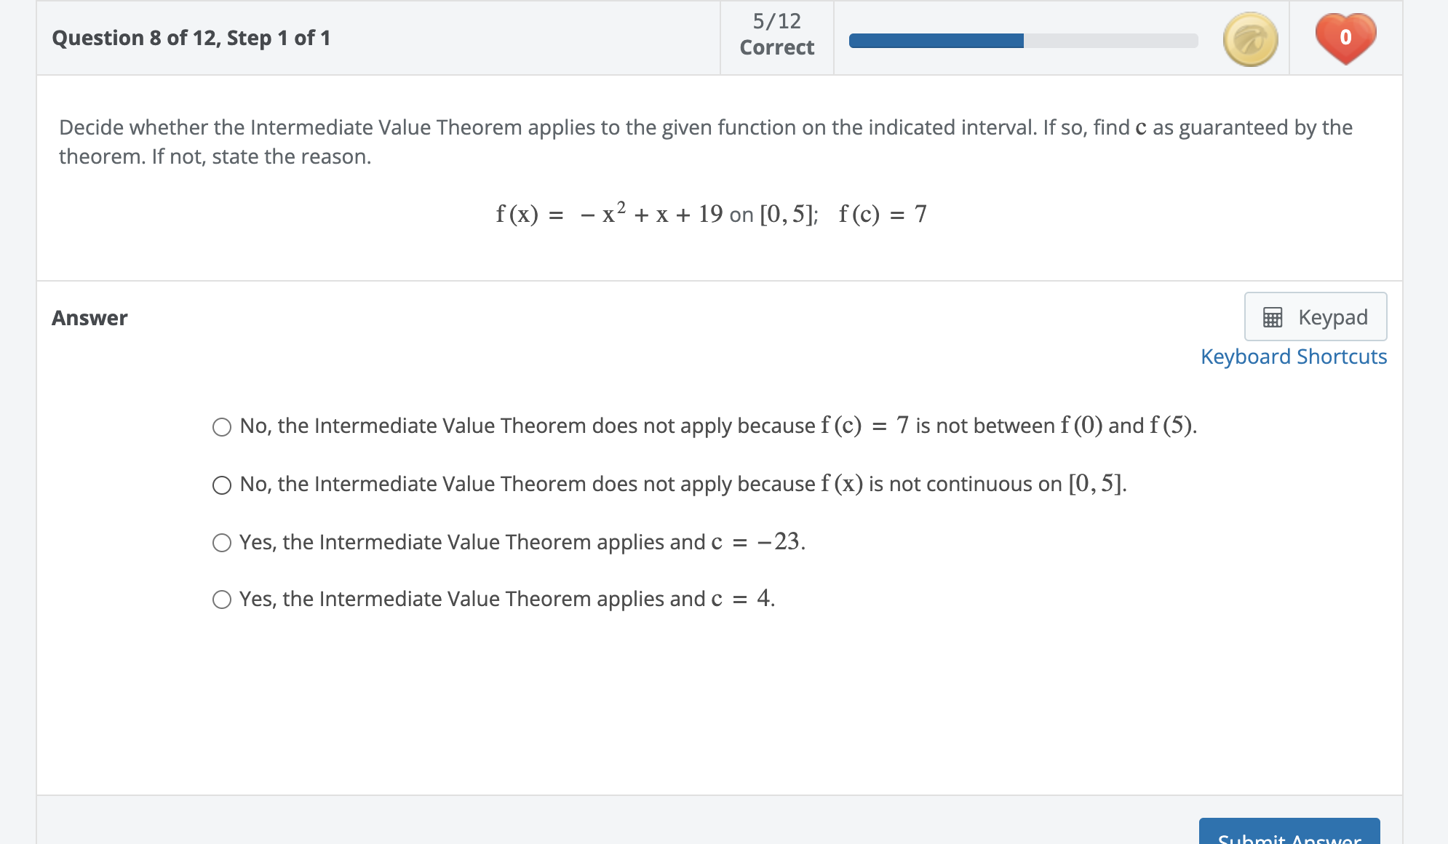Screen dimensions: 1448x844
Task: Select the coin icon near the progress bar
Action: [1250, 39]
